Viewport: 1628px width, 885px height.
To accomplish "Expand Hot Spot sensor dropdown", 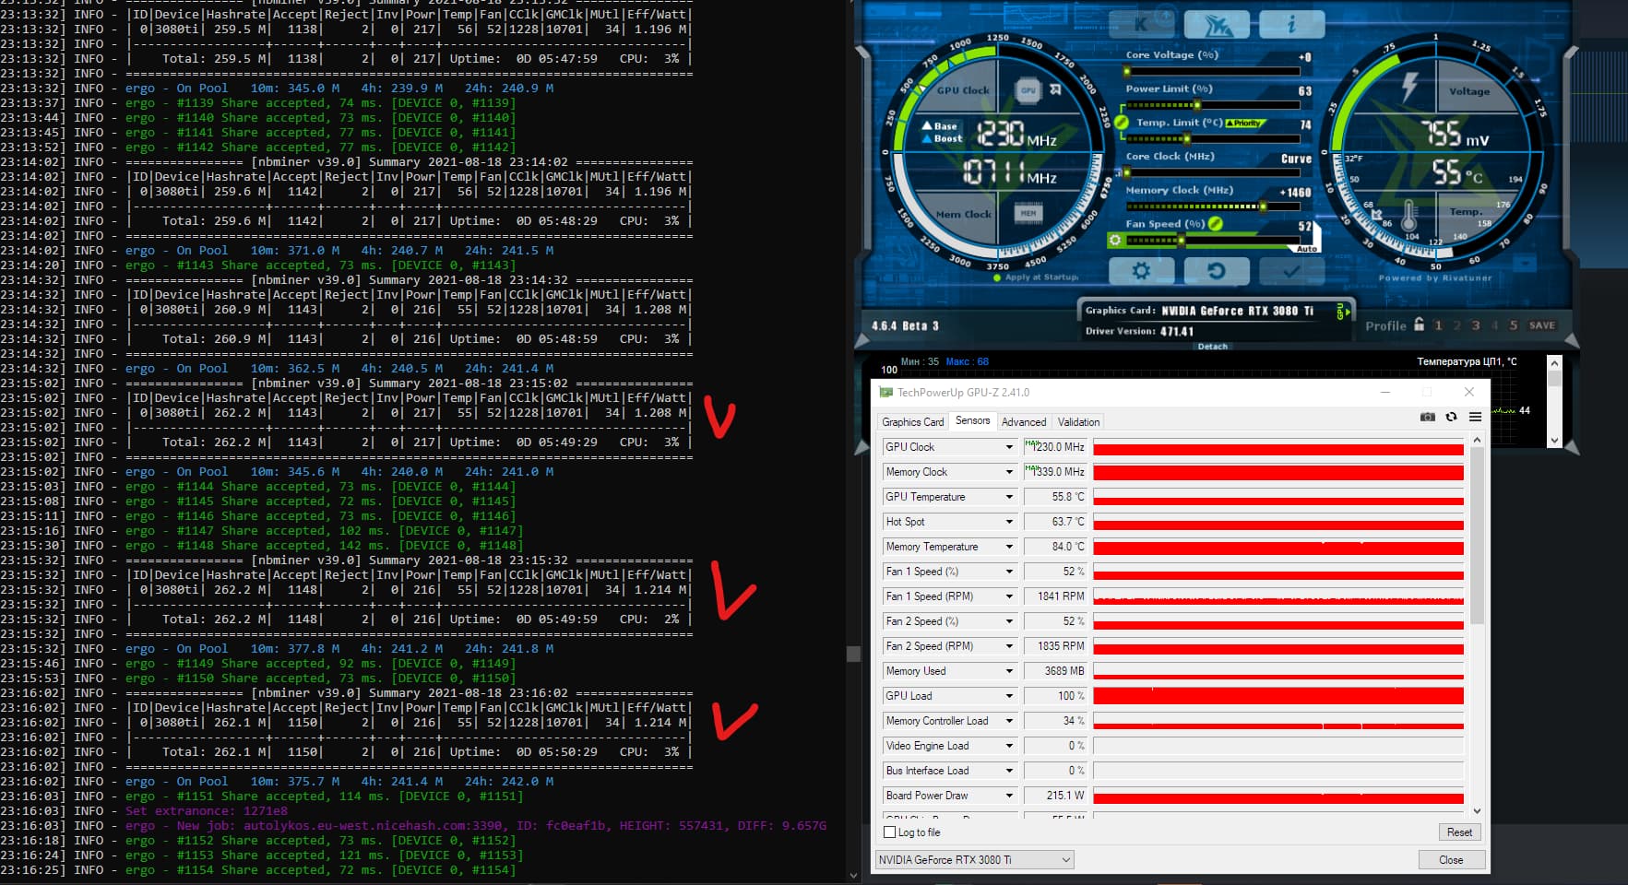I will tap(1009, 522).
